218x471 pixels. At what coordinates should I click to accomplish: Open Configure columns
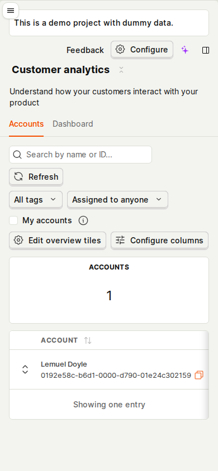click(x=160, y=241)
